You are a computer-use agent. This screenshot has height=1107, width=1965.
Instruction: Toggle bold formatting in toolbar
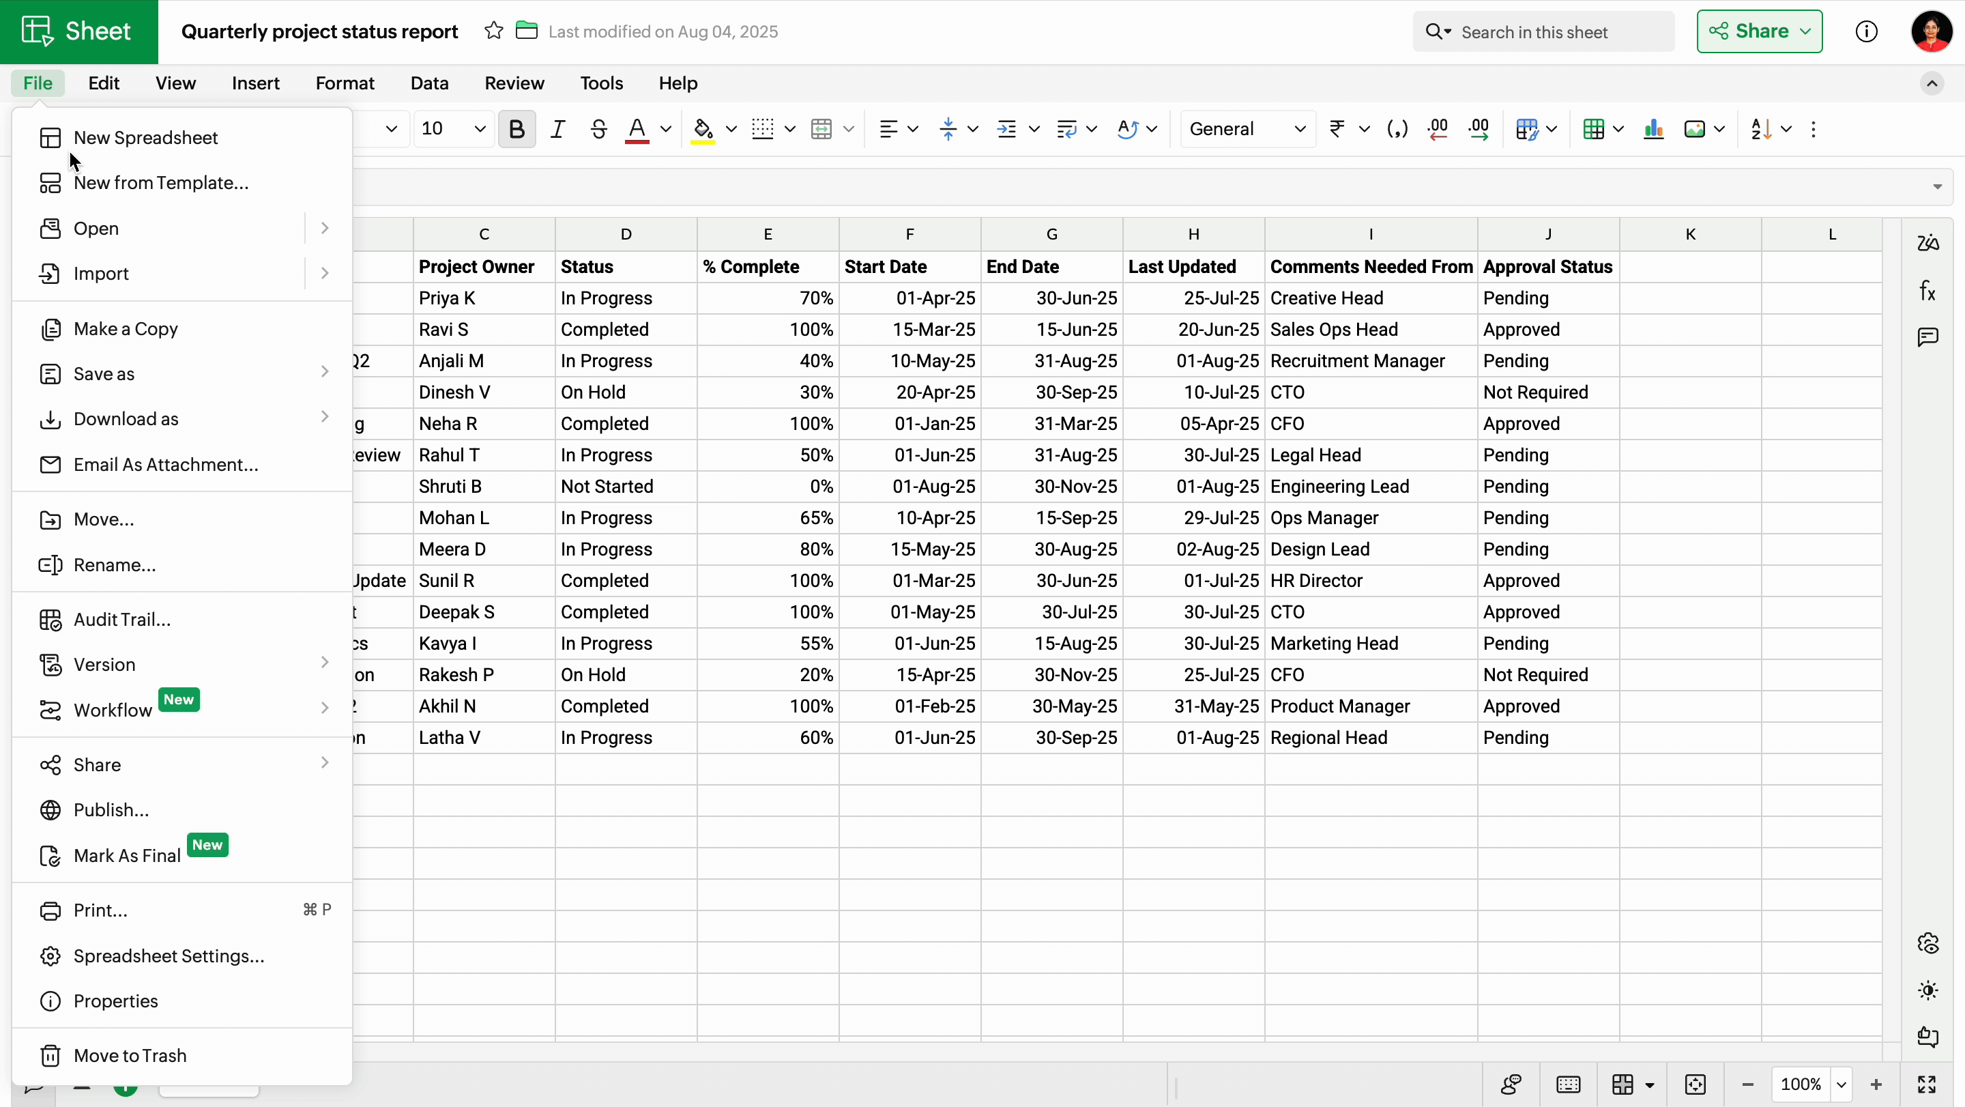point(516,129)
